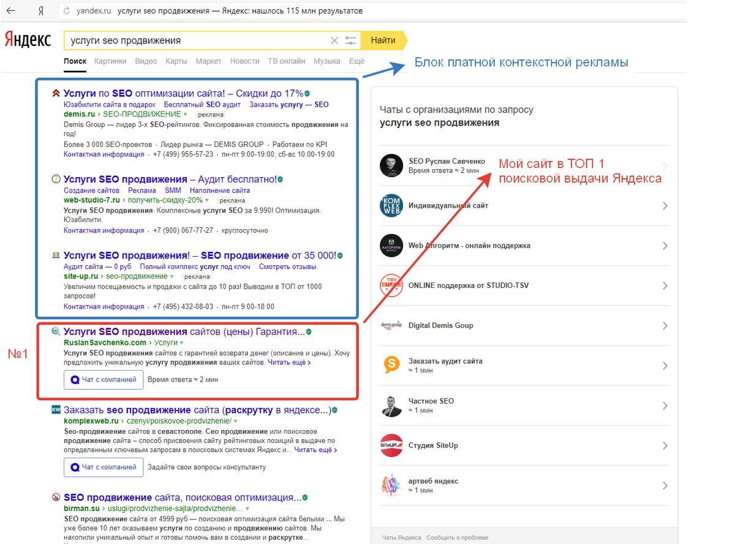The width and height of the screenshot is (735, 544).
Task: Click verified shield on RuslanSavchenko result title
Action: (309, 331)
